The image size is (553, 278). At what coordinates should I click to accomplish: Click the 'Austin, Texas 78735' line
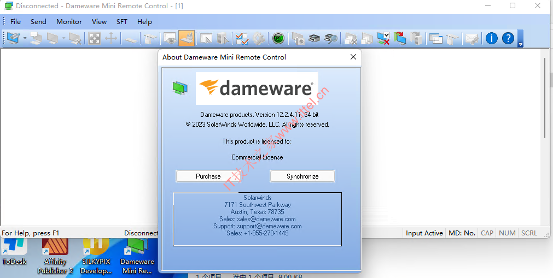tap(258, 212)
